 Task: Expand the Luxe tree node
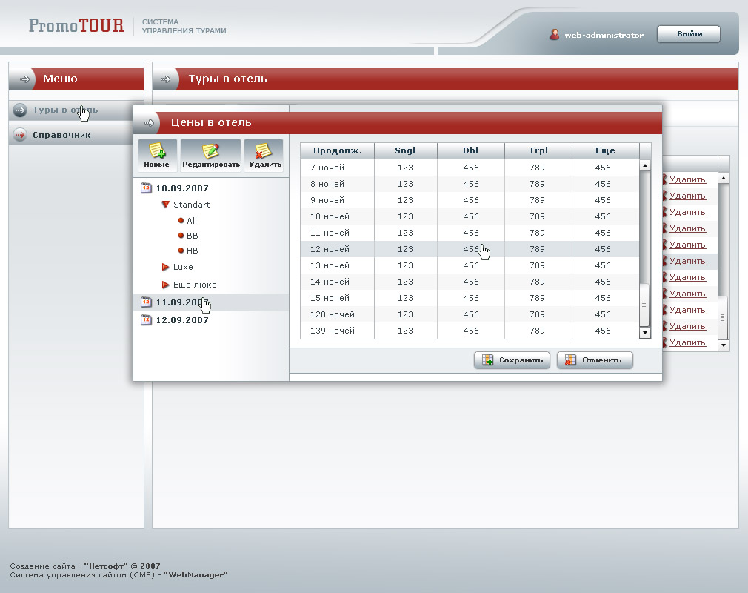pos(166,267)
